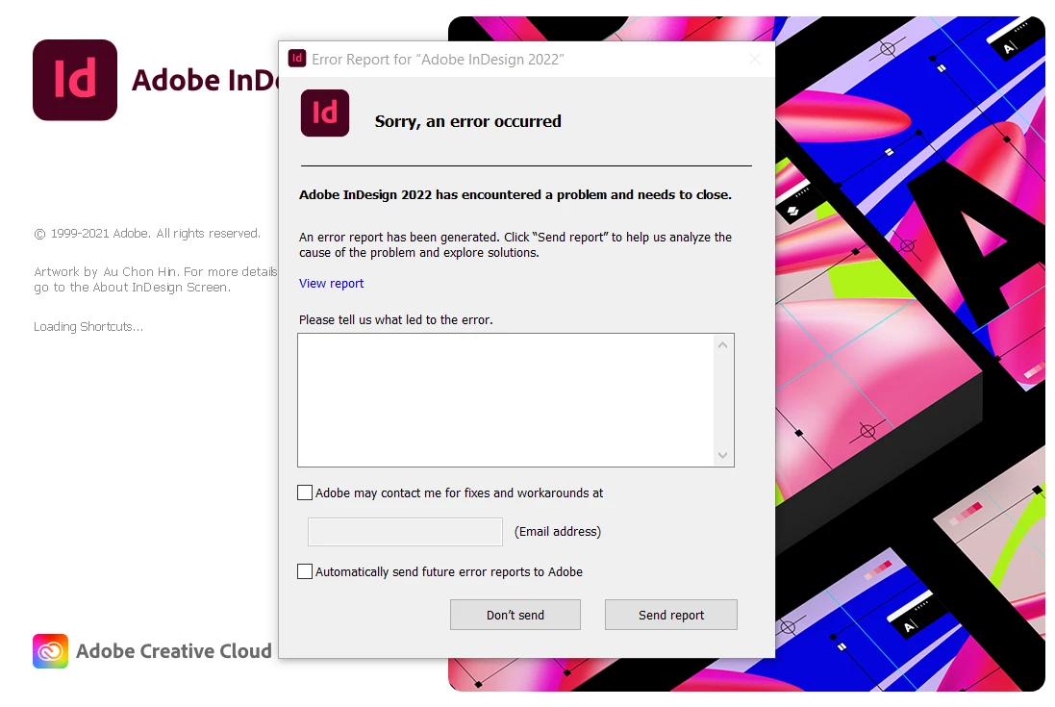Focus the Email address input field
Image resolution: width=1055 pixels, height=707 pixels.
tap(405, 531)
